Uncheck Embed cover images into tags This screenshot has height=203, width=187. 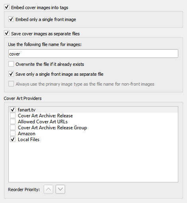pyautogui.click(x=7, y=7)
